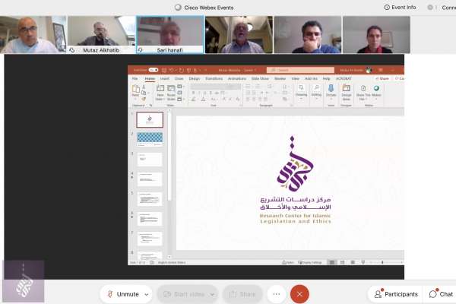Open the Participants panel

pos(396,294)
